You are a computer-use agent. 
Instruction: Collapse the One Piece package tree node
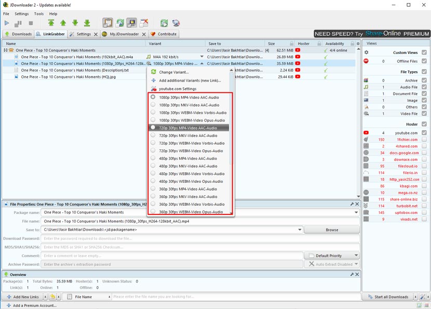pyautogui.click(x=6, y=50)
